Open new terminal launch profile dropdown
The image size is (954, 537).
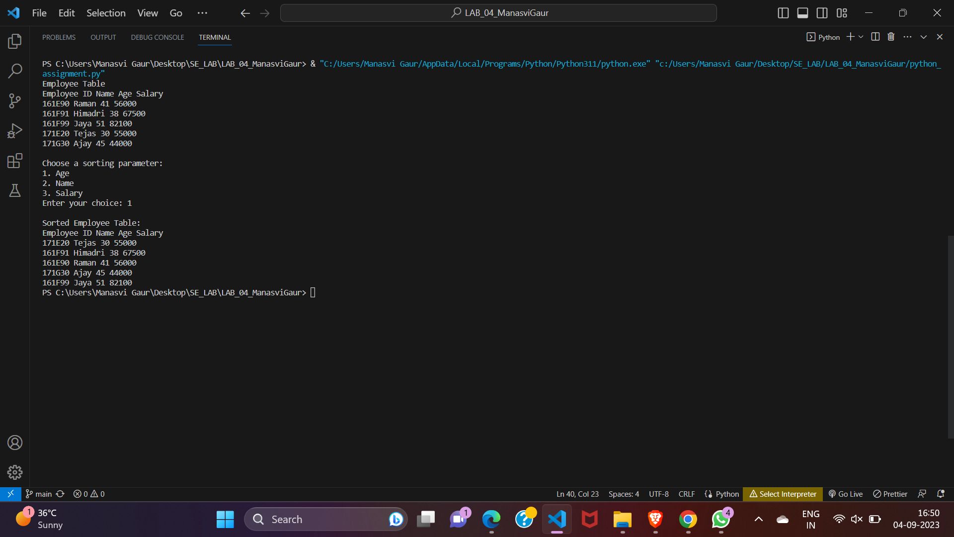(x=861, y=37)
